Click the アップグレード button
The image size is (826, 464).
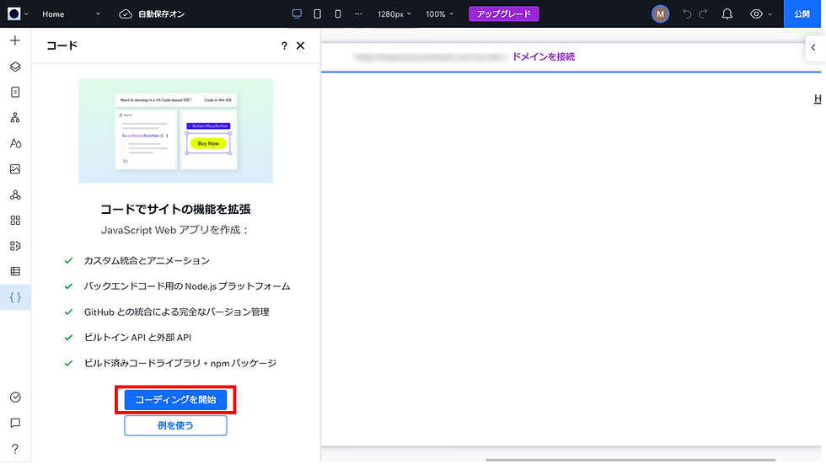504,14
